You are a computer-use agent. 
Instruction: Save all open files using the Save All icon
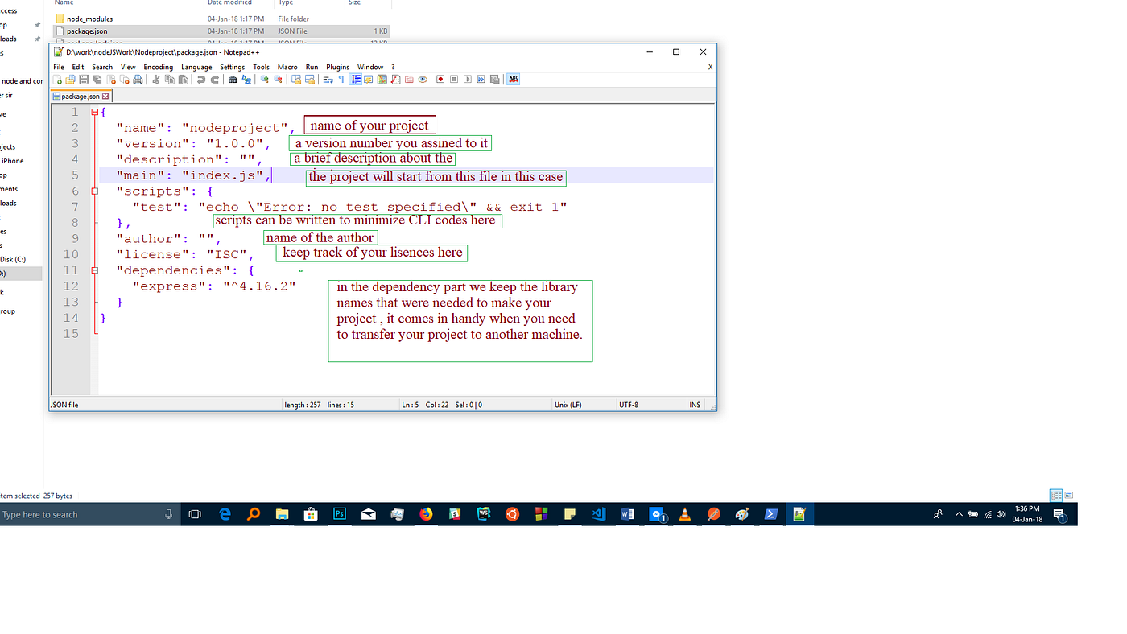(96, 79)
